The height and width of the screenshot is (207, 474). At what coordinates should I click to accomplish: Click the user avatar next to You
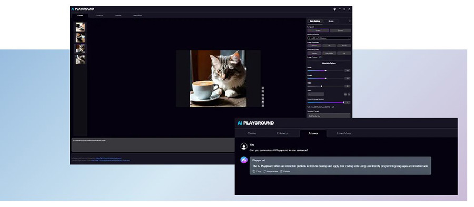tap(244, 147)
